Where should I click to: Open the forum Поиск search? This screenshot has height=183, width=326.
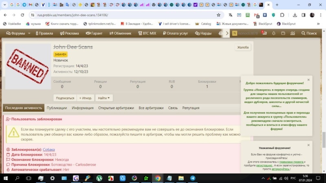[x=309, y=33]
